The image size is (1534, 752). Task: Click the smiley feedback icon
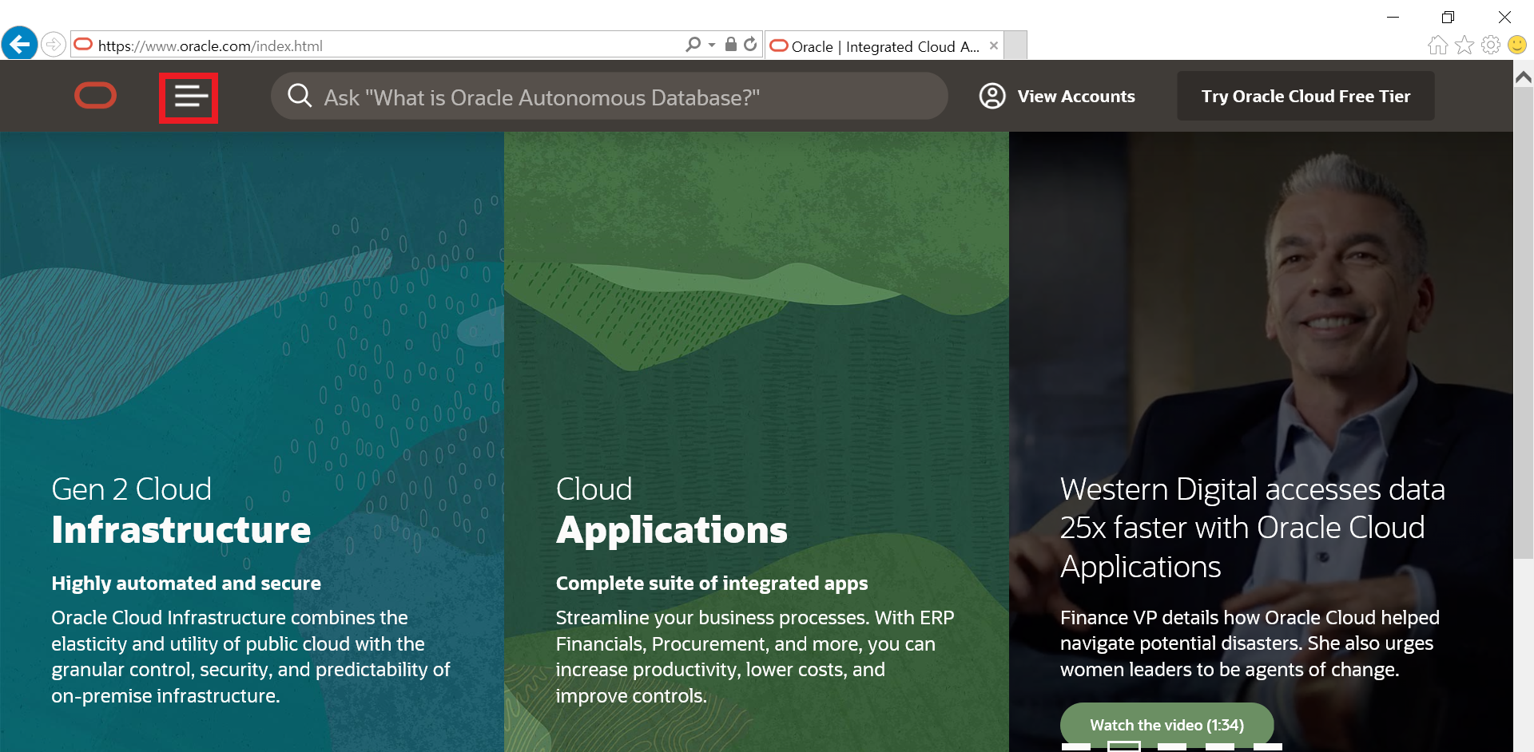(1517, 46)
